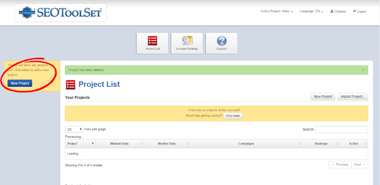Click the Showing 0 to 0 entries text

click(x=84, y=166)
